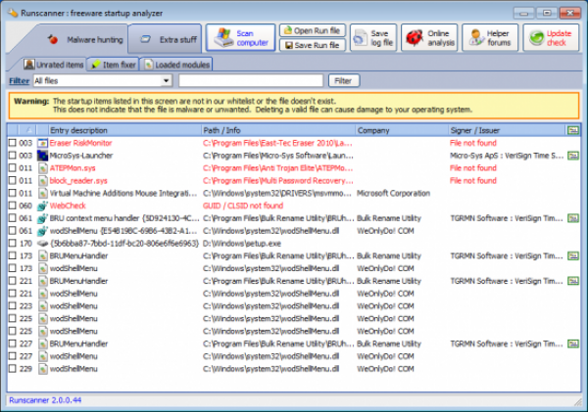Click the green export icon in header
588x412 pixels.
[x=572, y=129]
